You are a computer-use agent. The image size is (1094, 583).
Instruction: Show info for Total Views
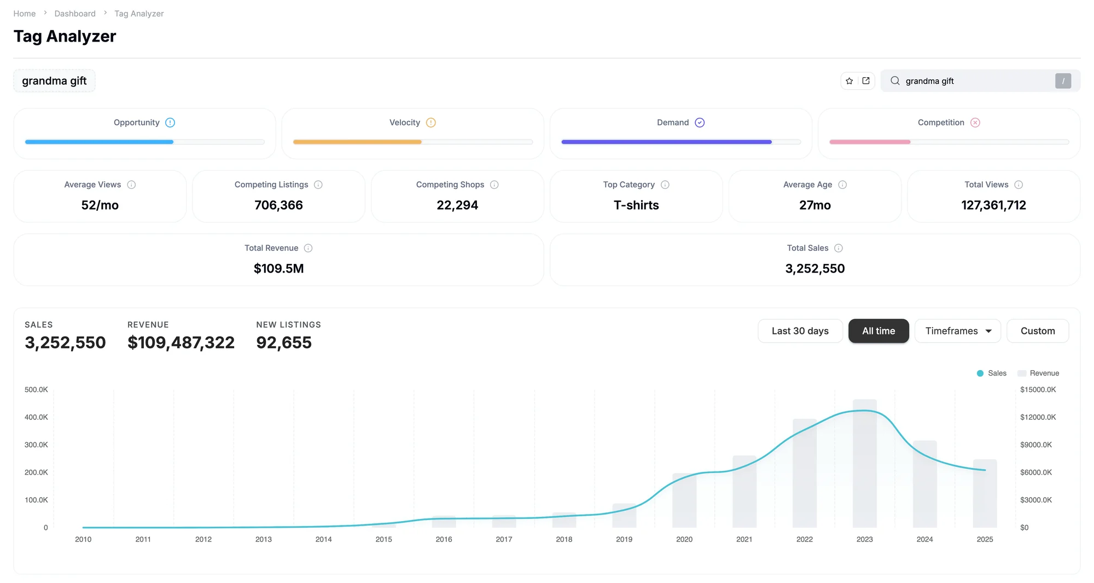(x=1019, y=185)
